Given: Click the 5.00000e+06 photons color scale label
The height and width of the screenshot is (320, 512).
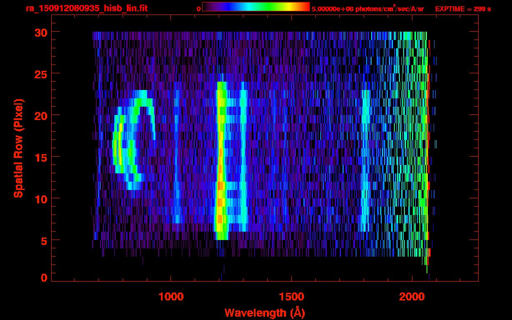Looking at the screenshot, I should pyautogui.click(x=368, y=9).
